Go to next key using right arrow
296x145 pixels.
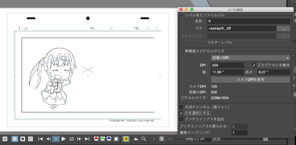(x=170, y=139)
